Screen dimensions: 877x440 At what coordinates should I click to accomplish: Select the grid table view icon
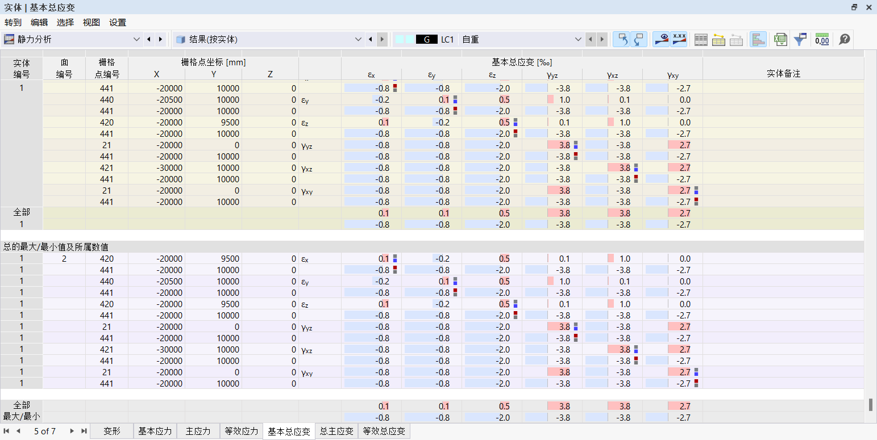pyautogui.click(x=701, y=39)
